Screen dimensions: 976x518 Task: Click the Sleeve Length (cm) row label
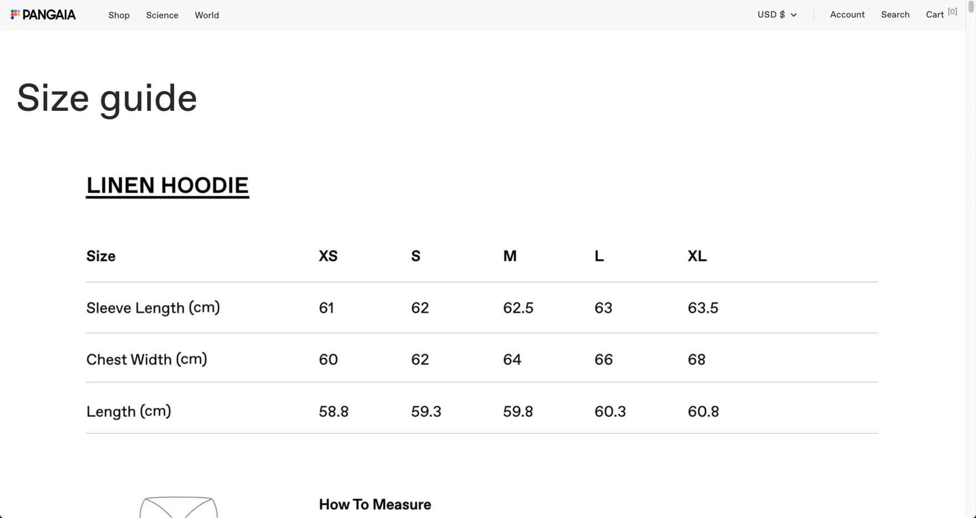pyautogui.click(x=153, y=307)
